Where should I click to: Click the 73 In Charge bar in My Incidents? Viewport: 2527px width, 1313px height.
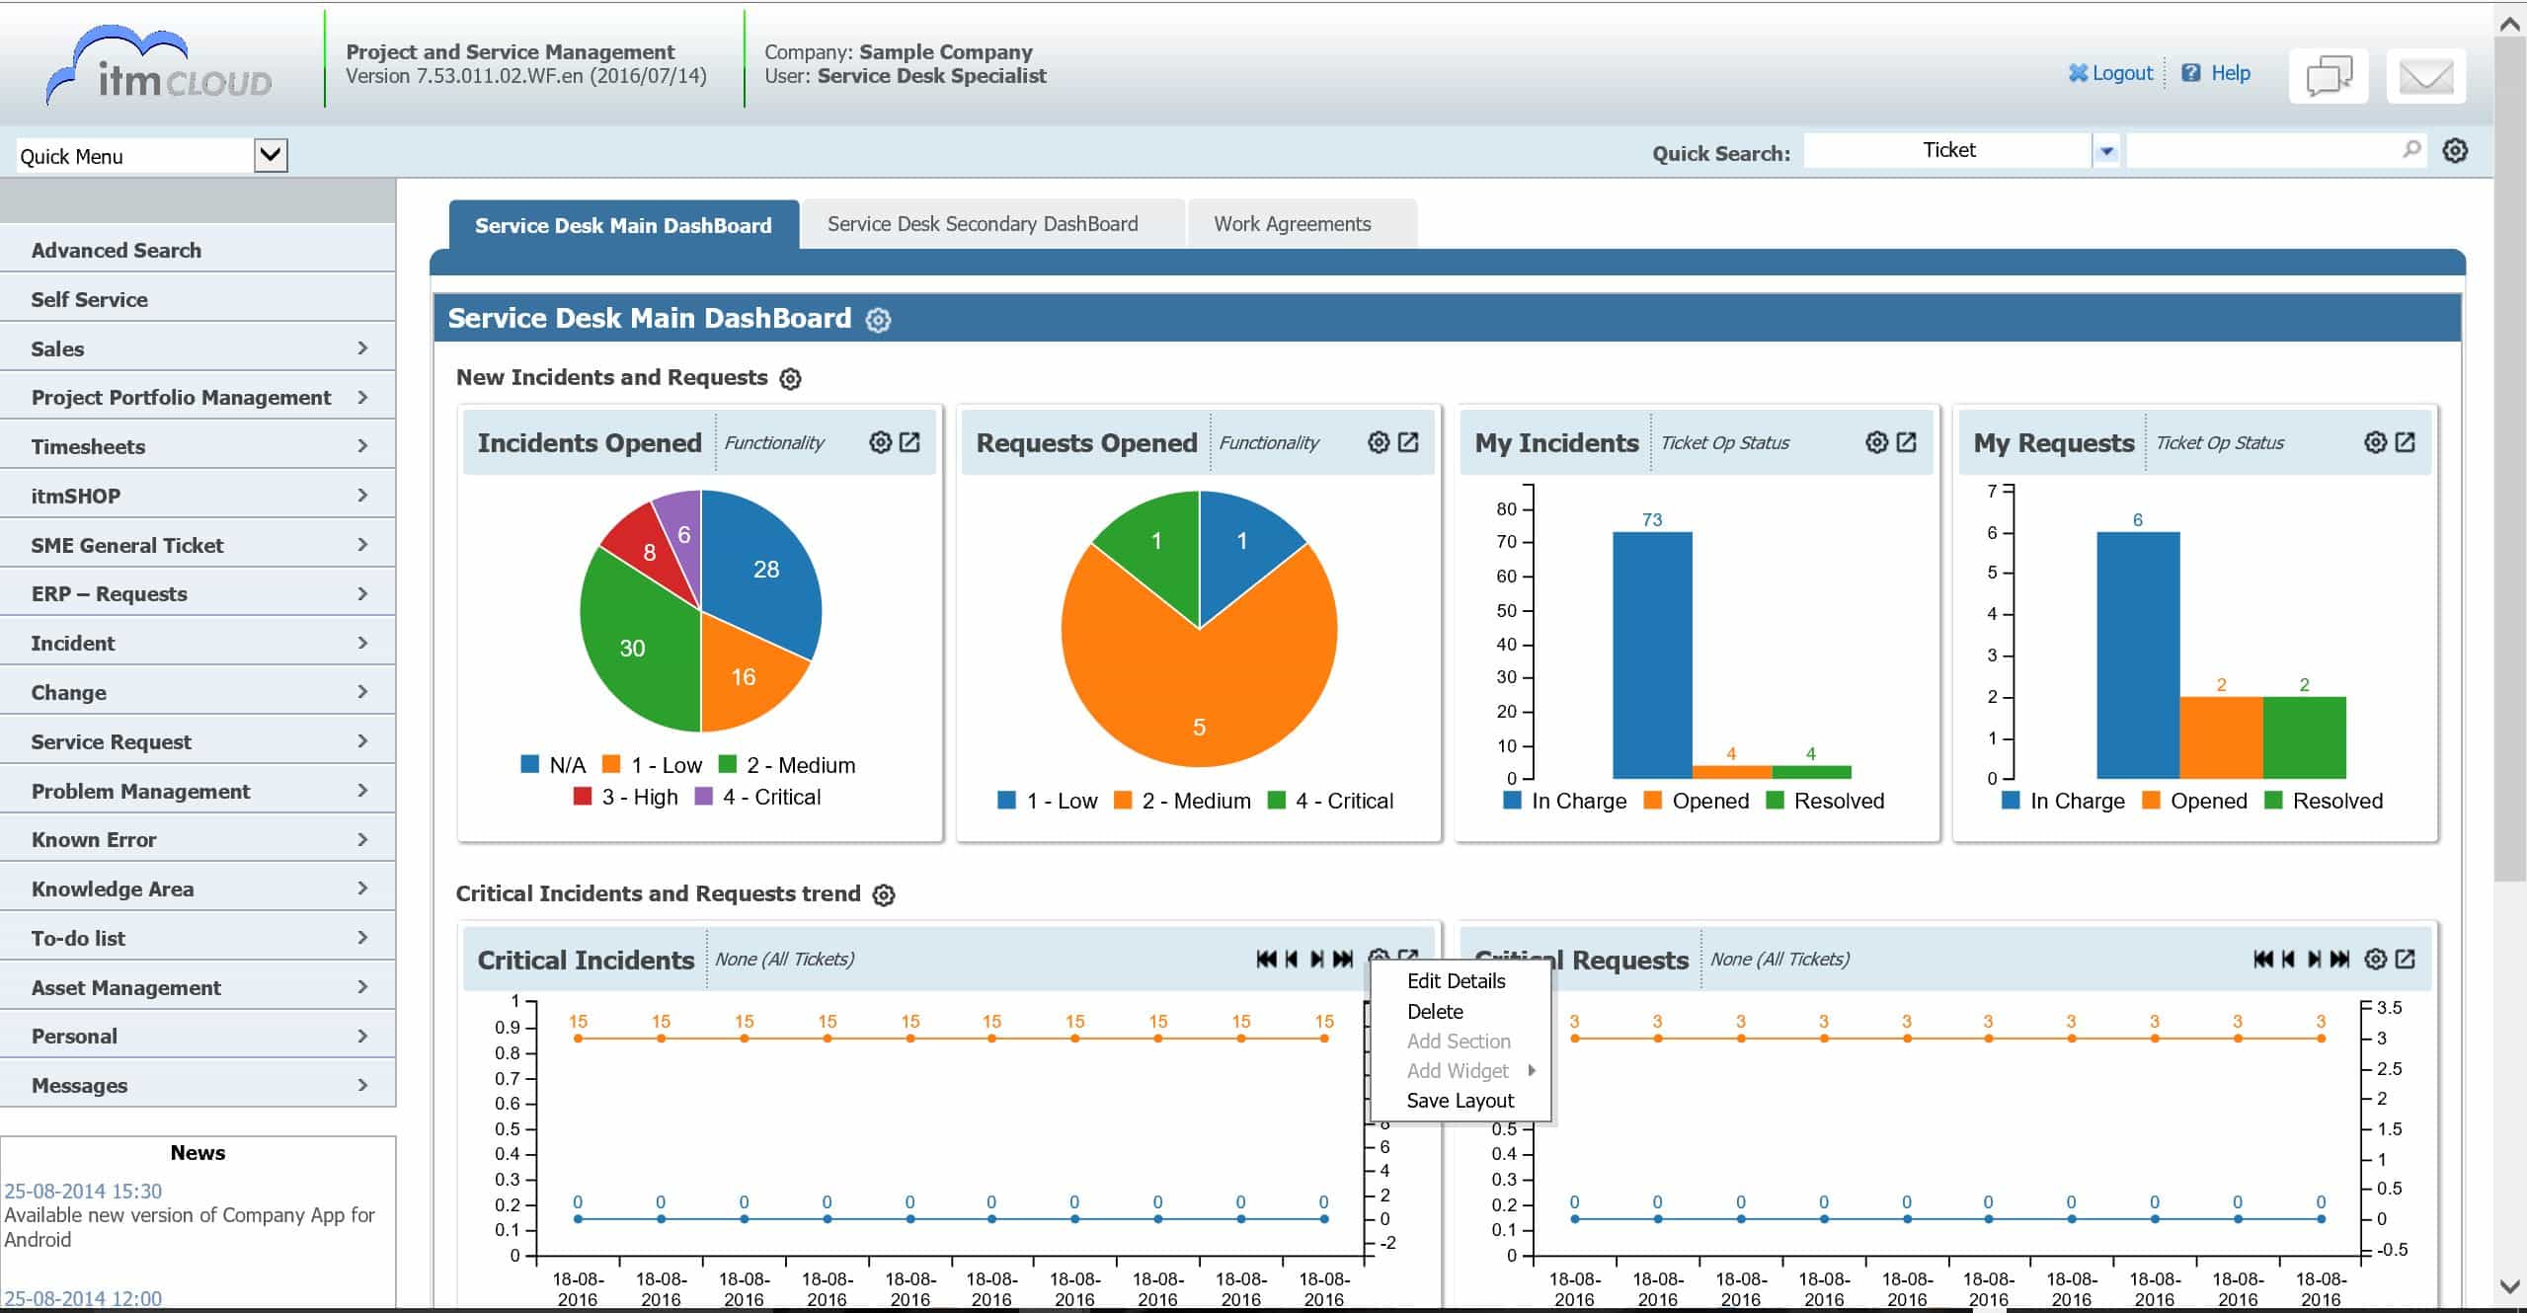[1652, 655]
